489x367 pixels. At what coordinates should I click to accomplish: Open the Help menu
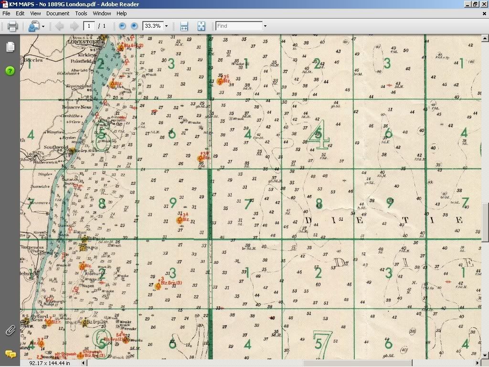click(122, 13)
